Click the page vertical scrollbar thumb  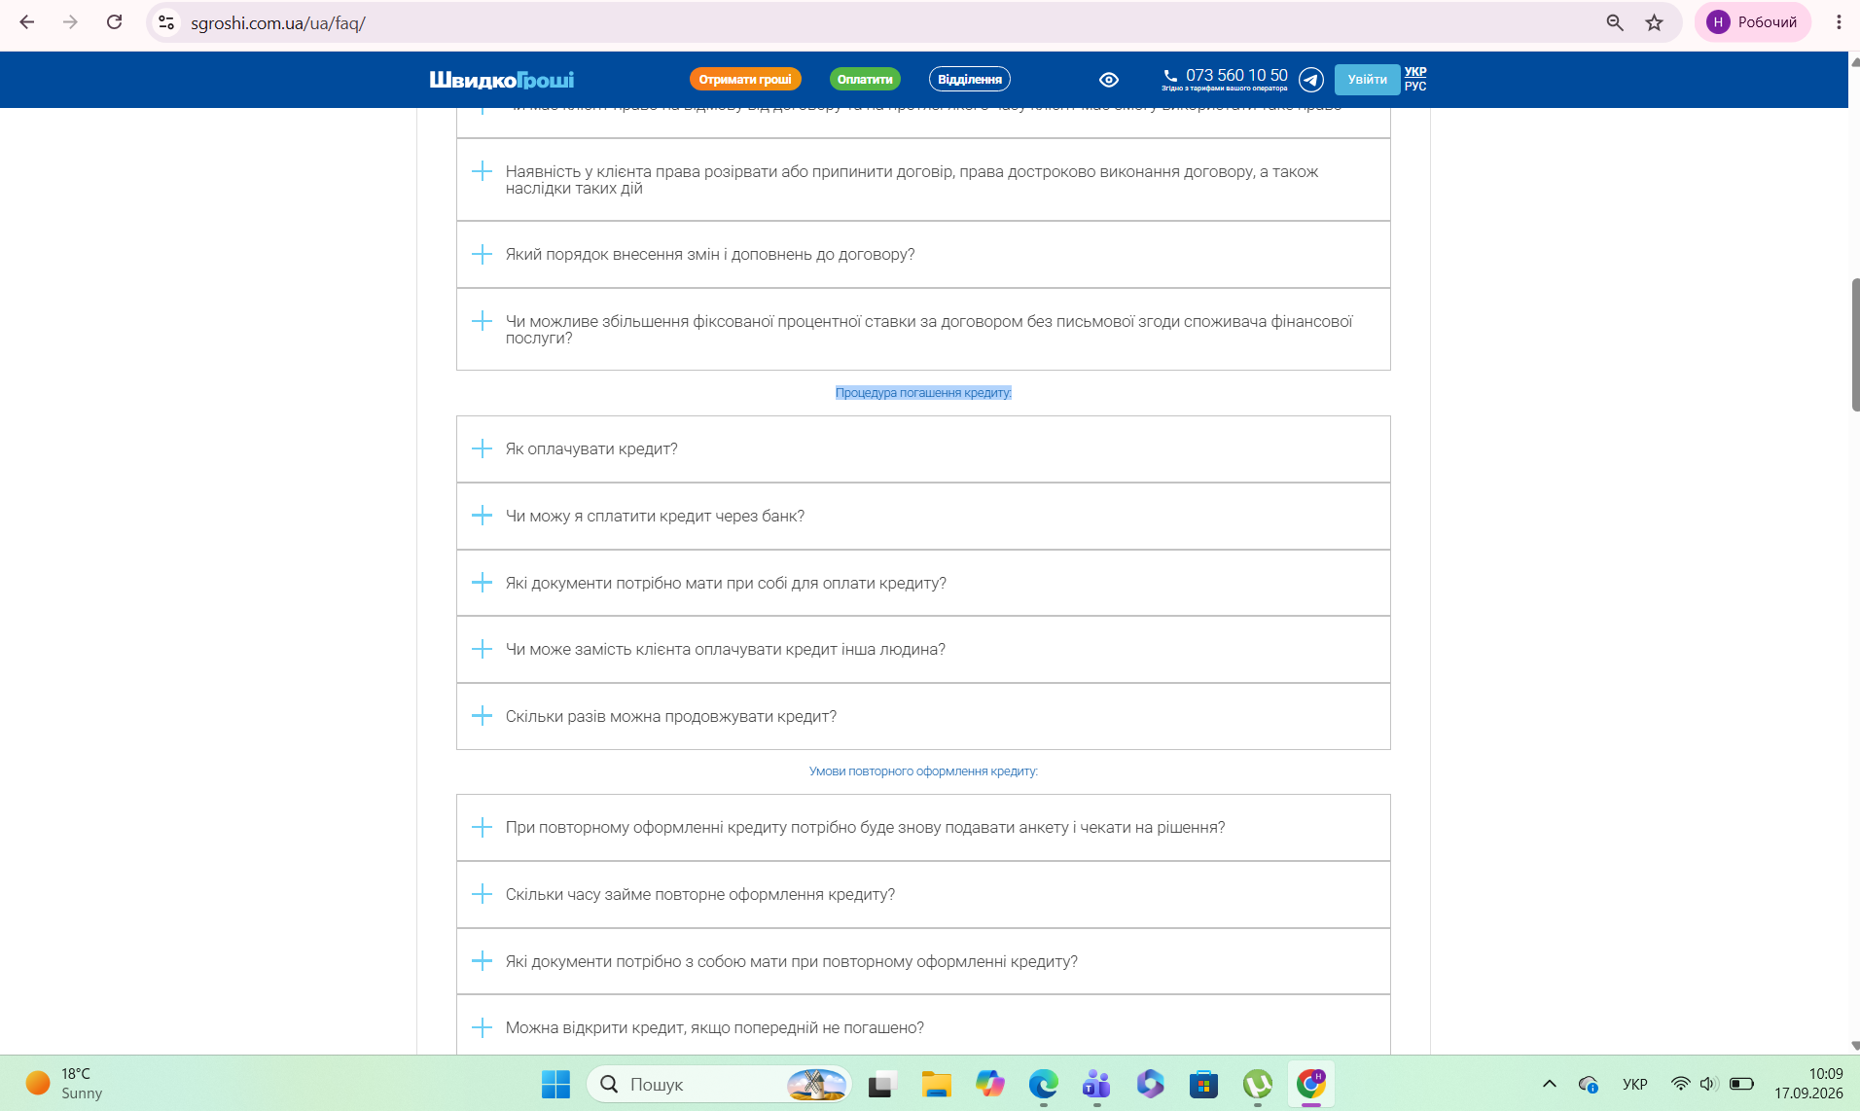tap(1854, 344)
